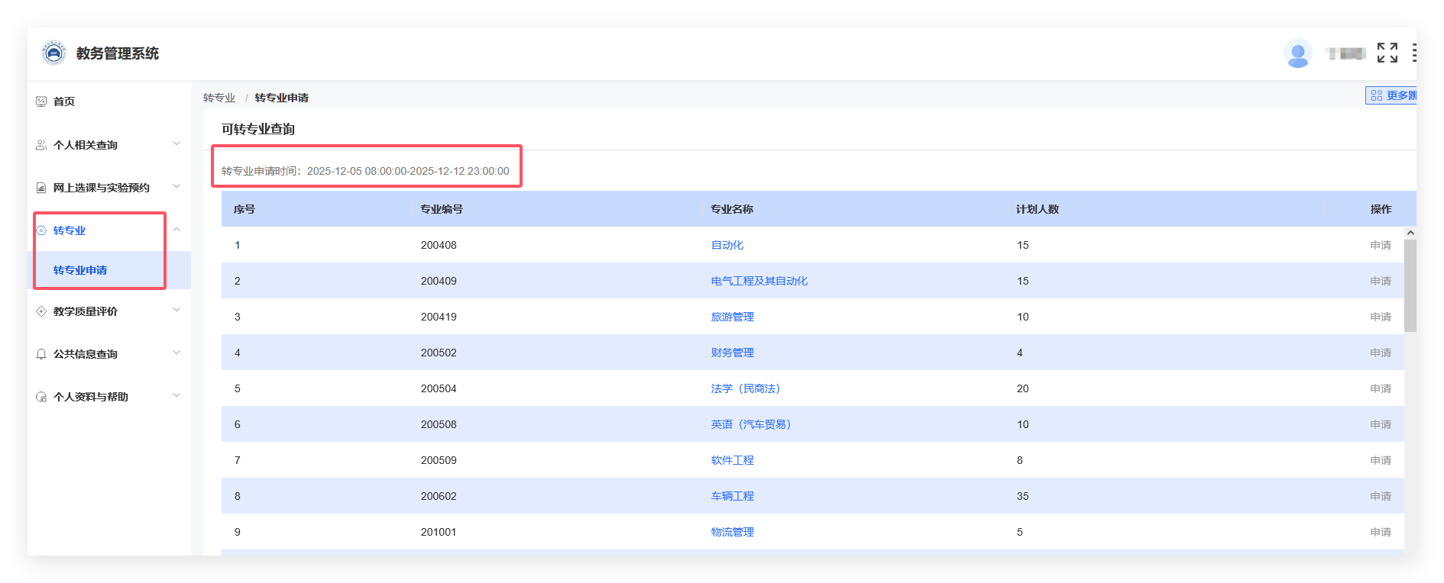The height and width of the screenshot is (583, 1444).
Task: Open the 首页 menu item
Action: tap(64, 101)
